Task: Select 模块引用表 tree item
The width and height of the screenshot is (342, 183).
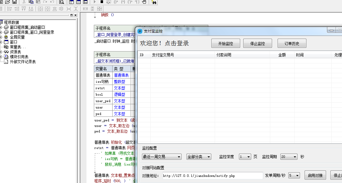Action: [19, 57]
